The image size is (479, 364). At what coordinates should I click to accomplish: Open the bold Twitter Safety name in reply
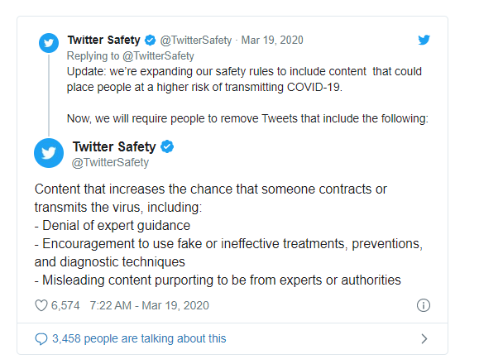[104, 40]
